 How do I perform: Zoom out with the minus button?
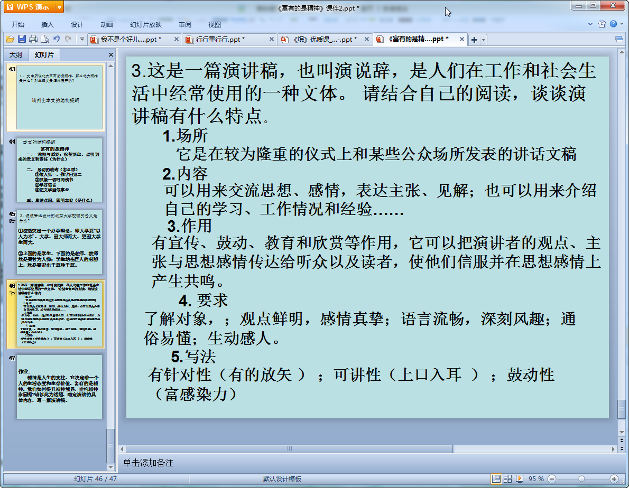(552, 479)
